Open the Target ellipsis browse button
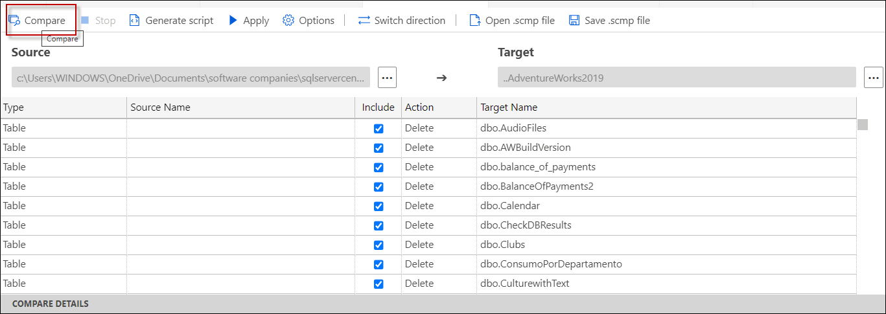The image size is (886, 314). coord(874,77)
